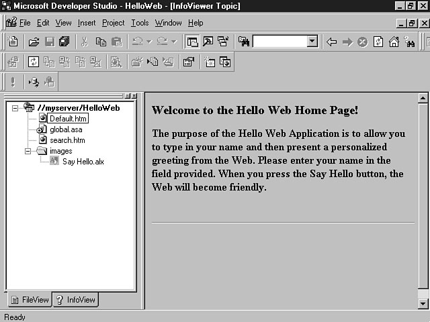
Task: Open the Tools menu
Action: (x=140, y=23)
